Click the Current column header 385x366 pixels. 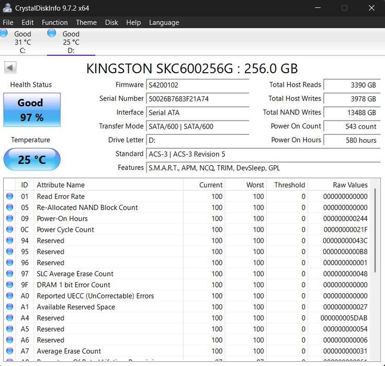(x=205, y=185)
